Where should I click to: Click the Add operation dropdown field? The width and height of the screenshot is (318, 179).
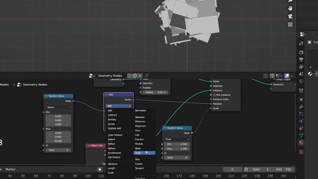[x=119, y=106]
